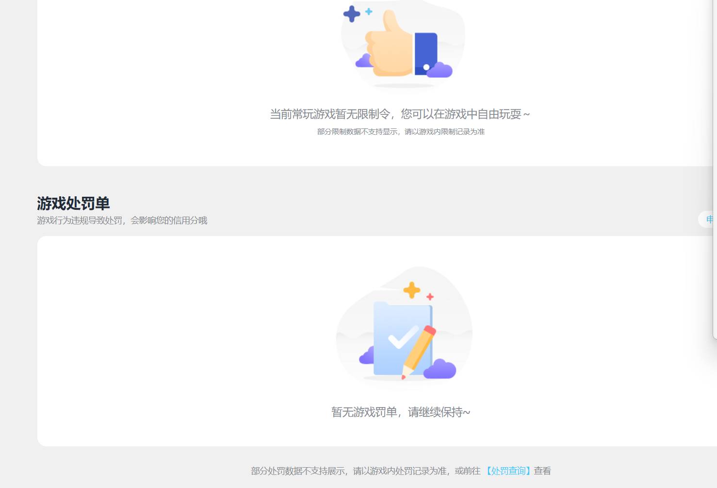
Task: Click the white penalty list card area
Action: [194, 339]
